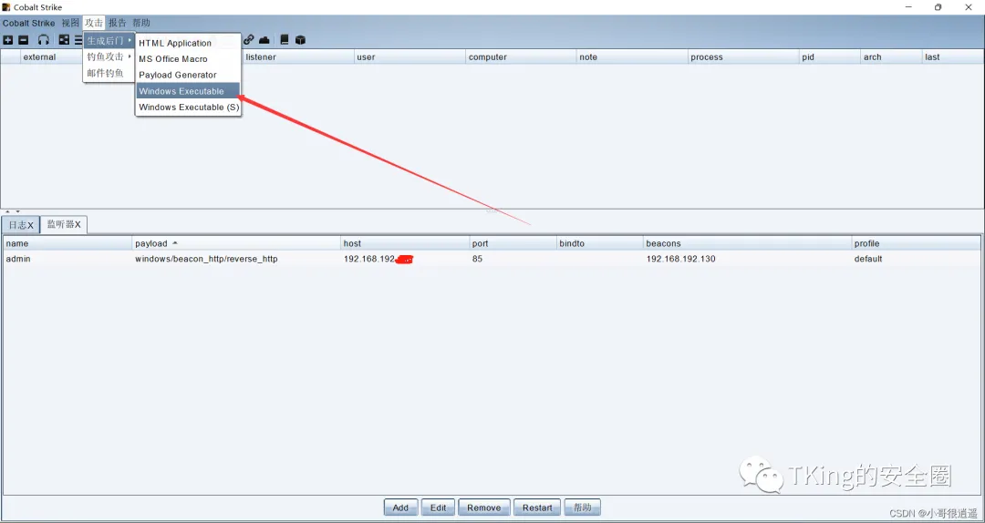The height and width of the screenshot is (523, 985).
Task: Click the Restart button
Action: 537,508
